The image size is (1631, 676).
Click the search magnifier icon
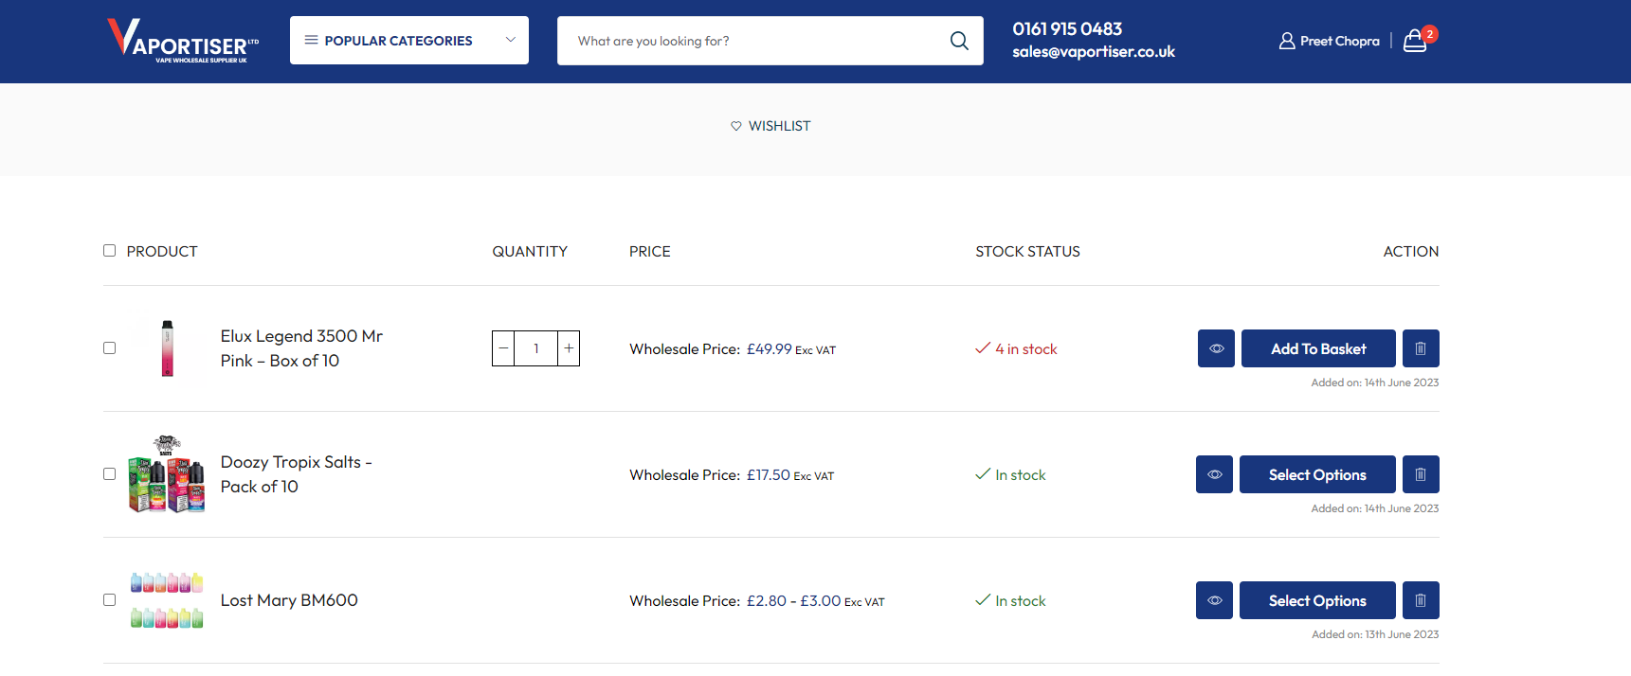959,41
